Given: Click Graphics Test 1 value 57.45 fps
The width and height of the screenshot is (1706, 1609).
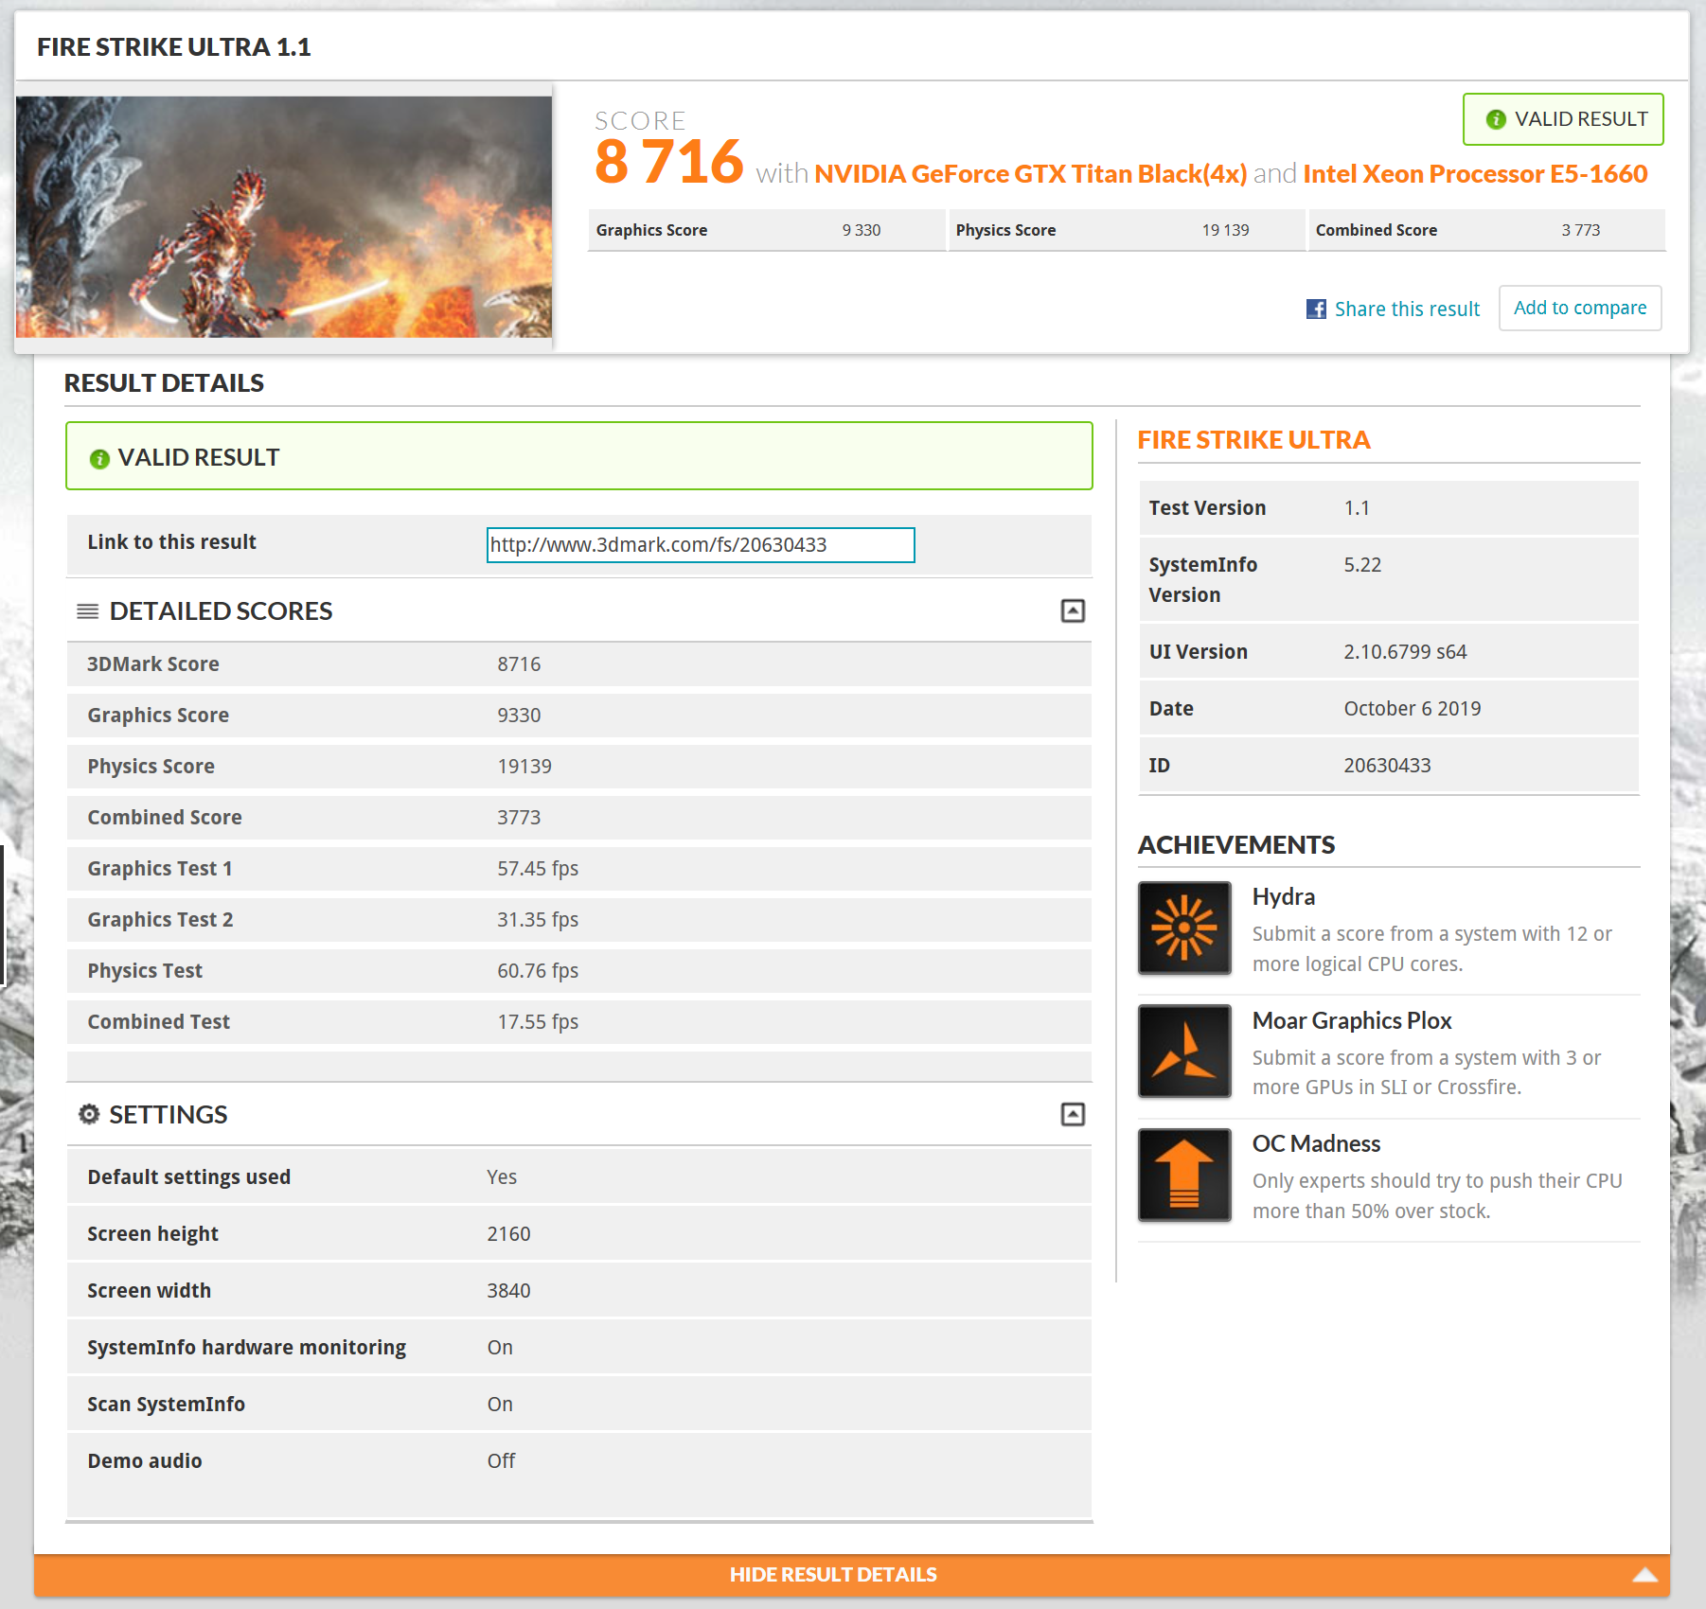Looking at the screenshot, I should [538, 869].
